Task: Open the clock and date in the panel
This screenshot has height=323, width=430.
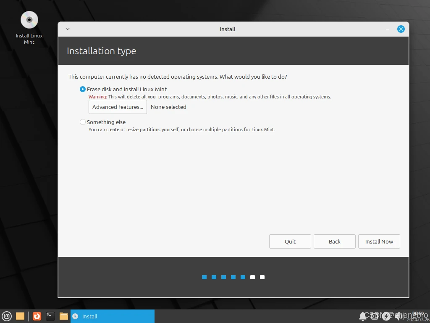Action: click(418, 316)
